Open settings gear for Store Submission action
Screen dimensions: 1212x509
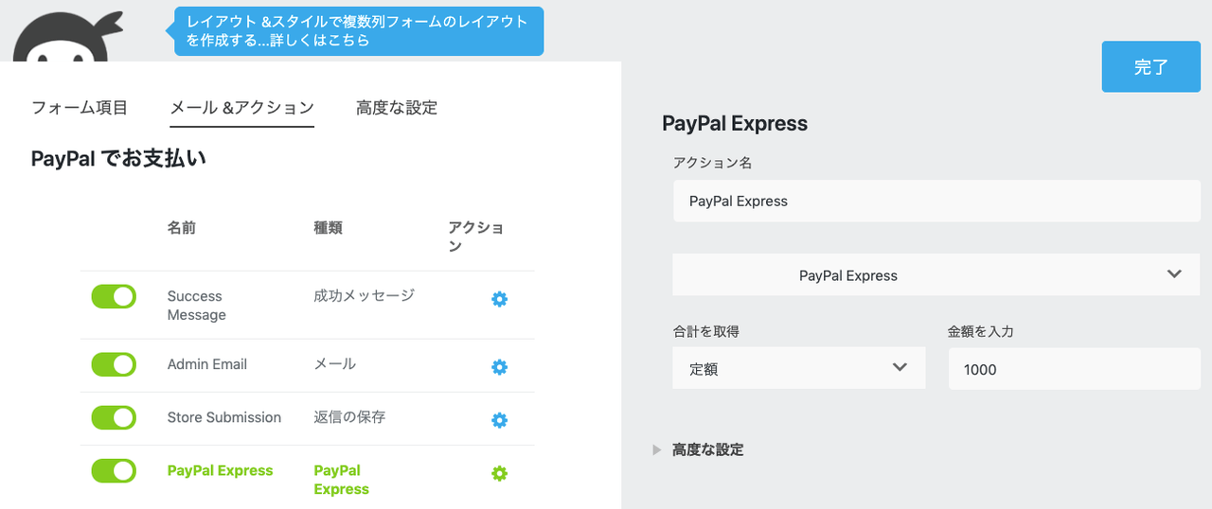pos(500,420)
